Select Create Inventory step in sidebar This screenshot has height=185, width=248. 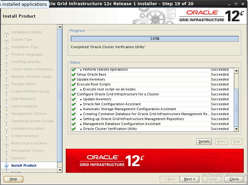[25, 136]
